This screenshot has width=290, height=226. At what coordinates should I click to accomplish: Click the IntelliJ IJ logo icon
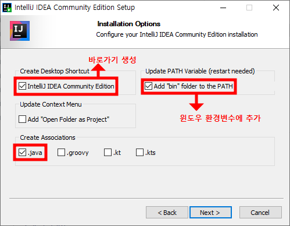tap(20, 31)
